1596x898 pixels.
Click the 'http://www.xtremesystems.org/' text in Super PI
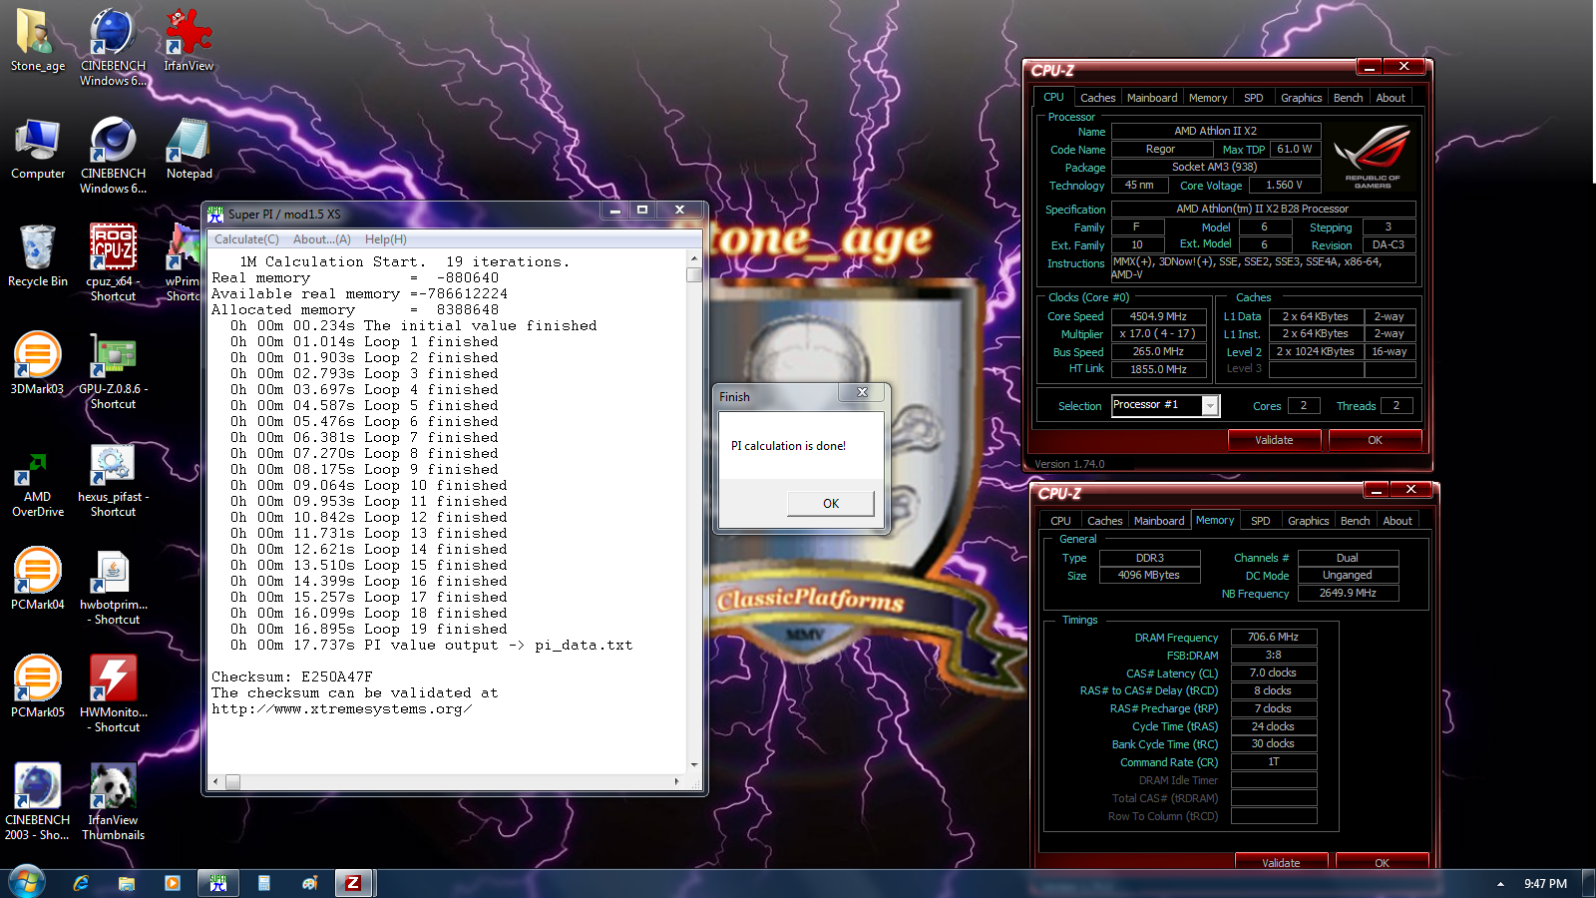tap(341, 708)
